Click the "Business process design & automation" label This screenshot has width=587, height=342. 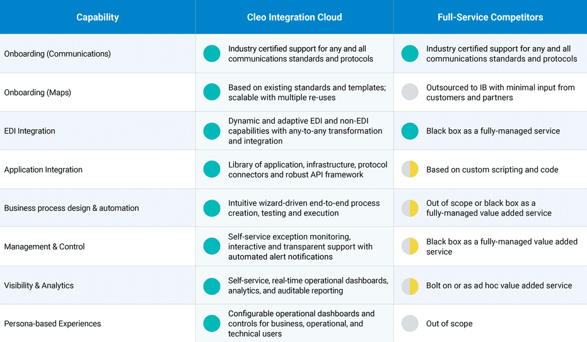tap(72, 208)
